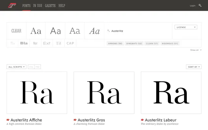Apply the Dingbats (53) tag
The height and width of the screenshot is (130, 208).
pos(134,43)
